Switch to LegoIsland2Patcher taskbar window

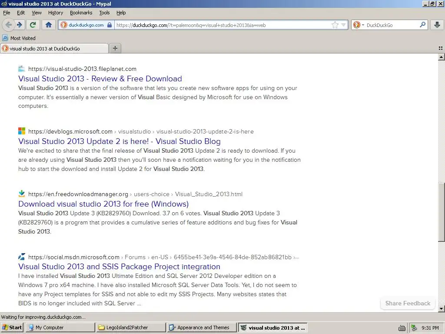131,327
